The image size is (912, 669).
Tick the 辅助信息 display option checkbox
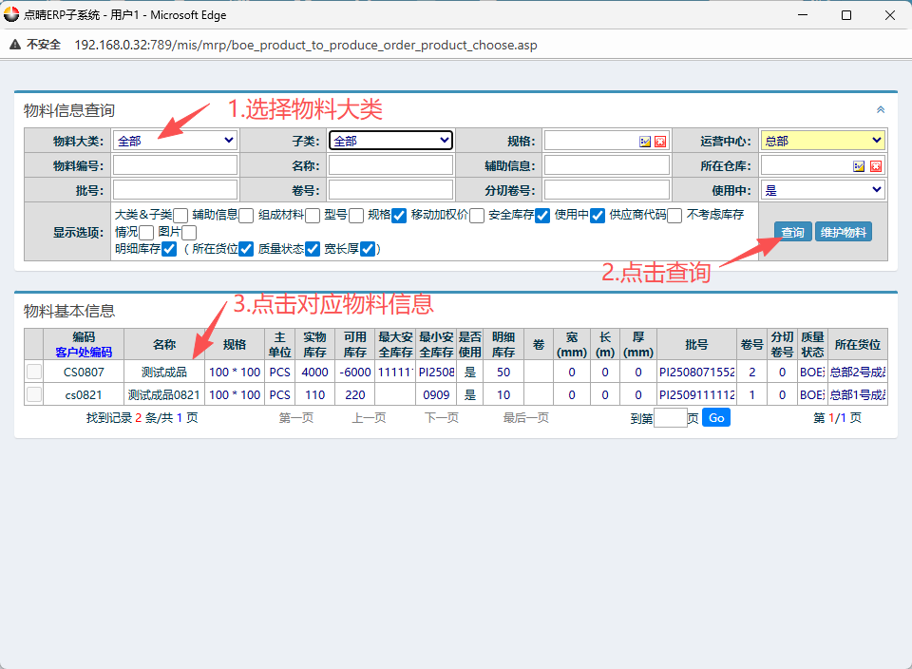point(246,216)
